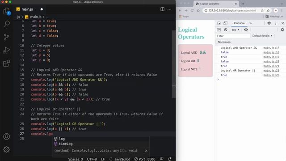Image resolution: width=286 pixels, height=161 pixels.
Task: Change indentation via 'Spaces: 3'
Action: point(76,159)
